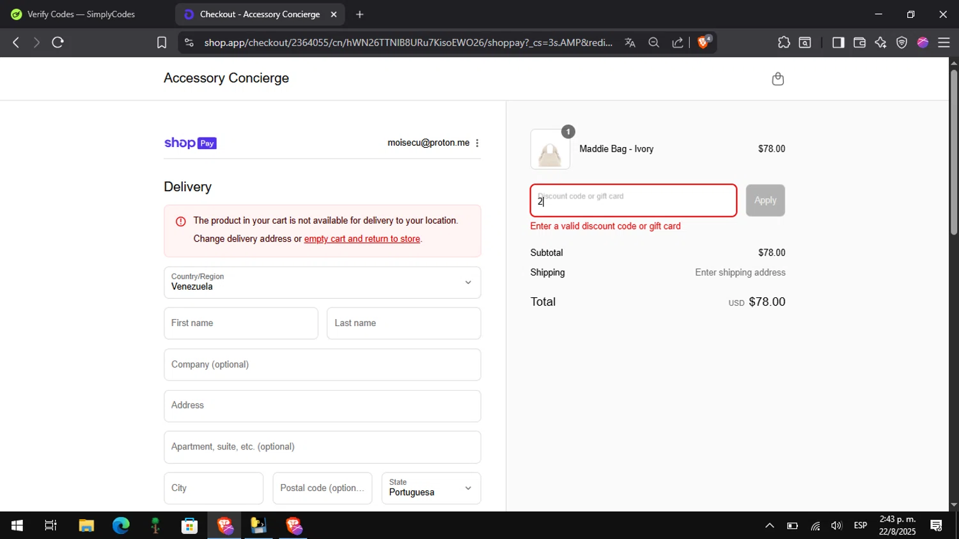Reload the checkout page
Screen dimensions: 959x539
[58, 42]
